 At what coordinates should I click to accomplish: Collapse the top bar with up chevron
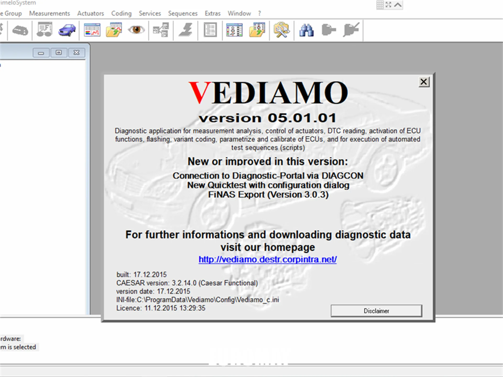(x=398, y=5)
